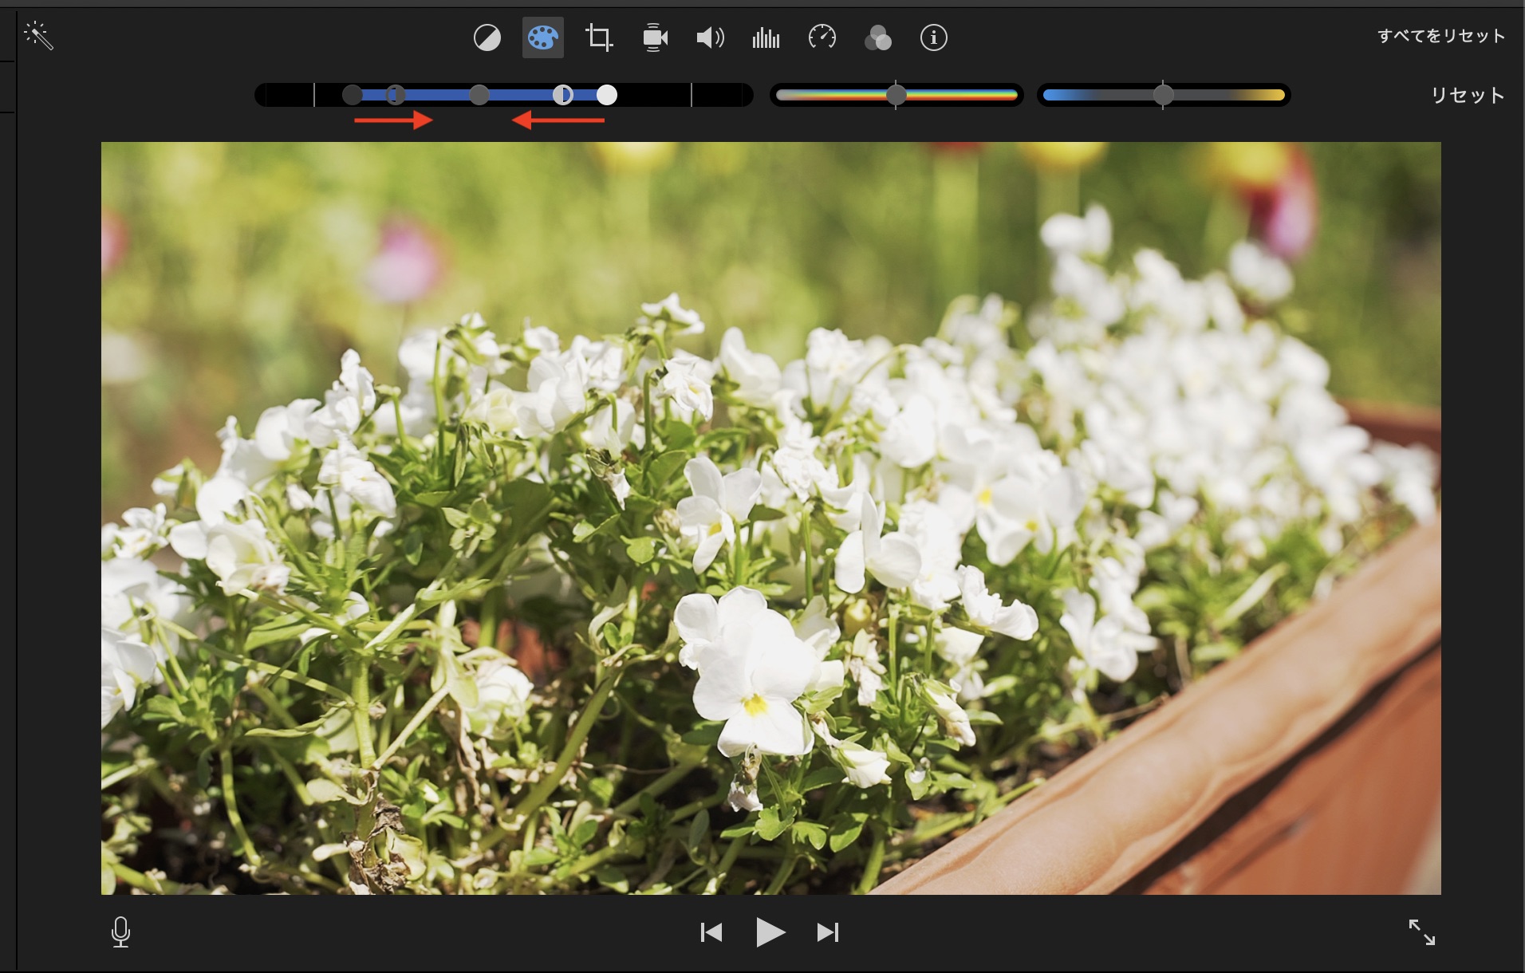Click the microphone voiceover icon
The image size is (1525, 973).
pyautogui.click(x=120, y=932)
